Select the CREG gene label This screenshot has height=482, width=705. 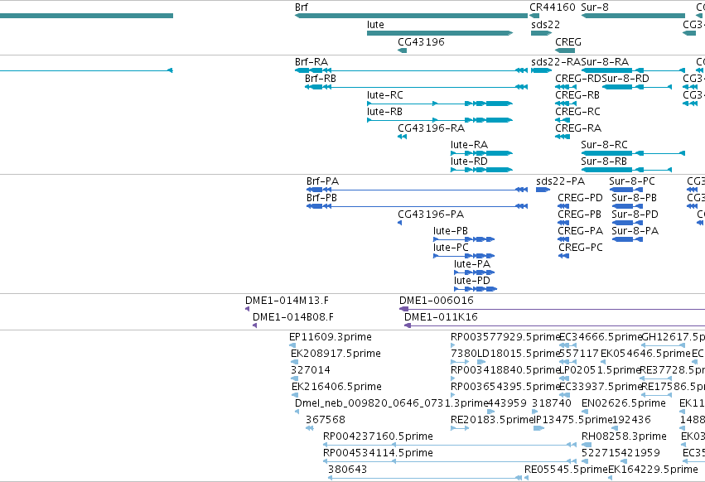567,41
